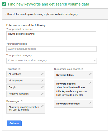The image size is (110, 131).
Task: Click pencil icon in Date range box
Action: [x=42, y=106]
